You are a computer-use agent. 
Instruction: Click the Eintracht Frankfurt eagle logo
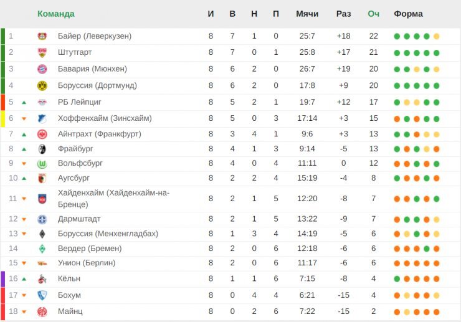point(42,135)
